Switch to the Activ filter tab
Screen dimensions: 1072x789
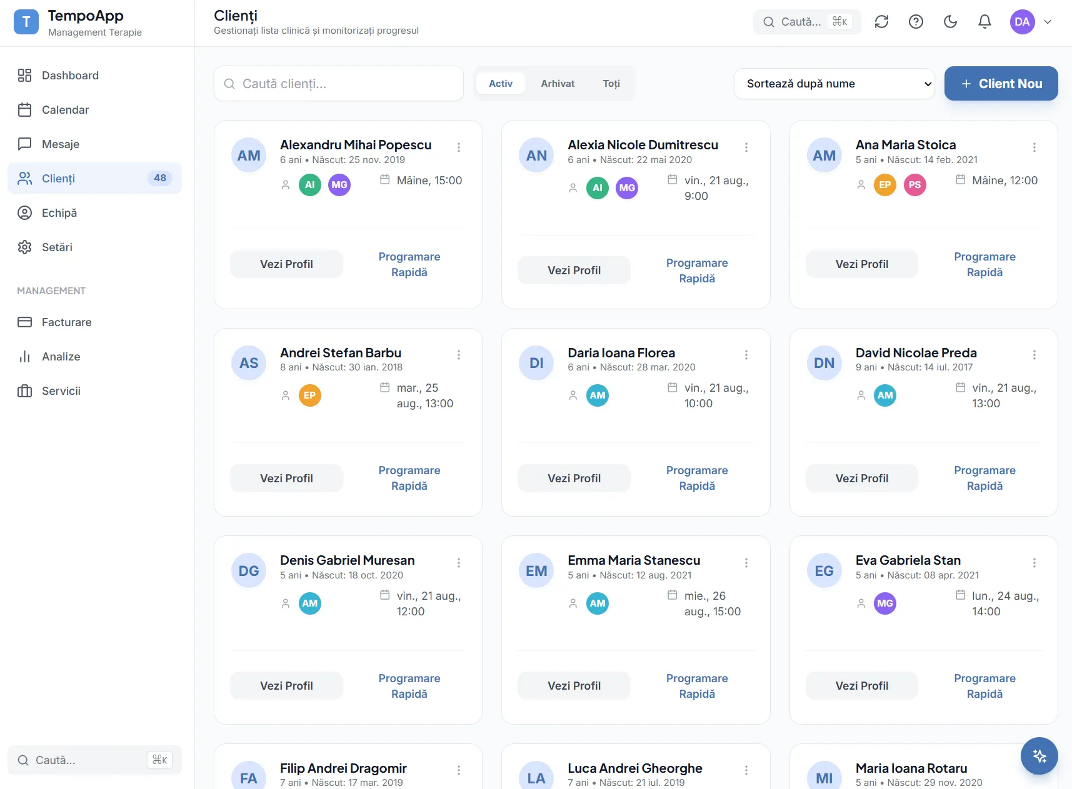(x=501, y=84)
